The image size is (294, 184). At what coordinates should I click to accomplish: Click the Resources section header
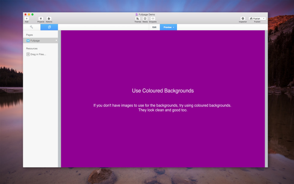coord(32,49)
